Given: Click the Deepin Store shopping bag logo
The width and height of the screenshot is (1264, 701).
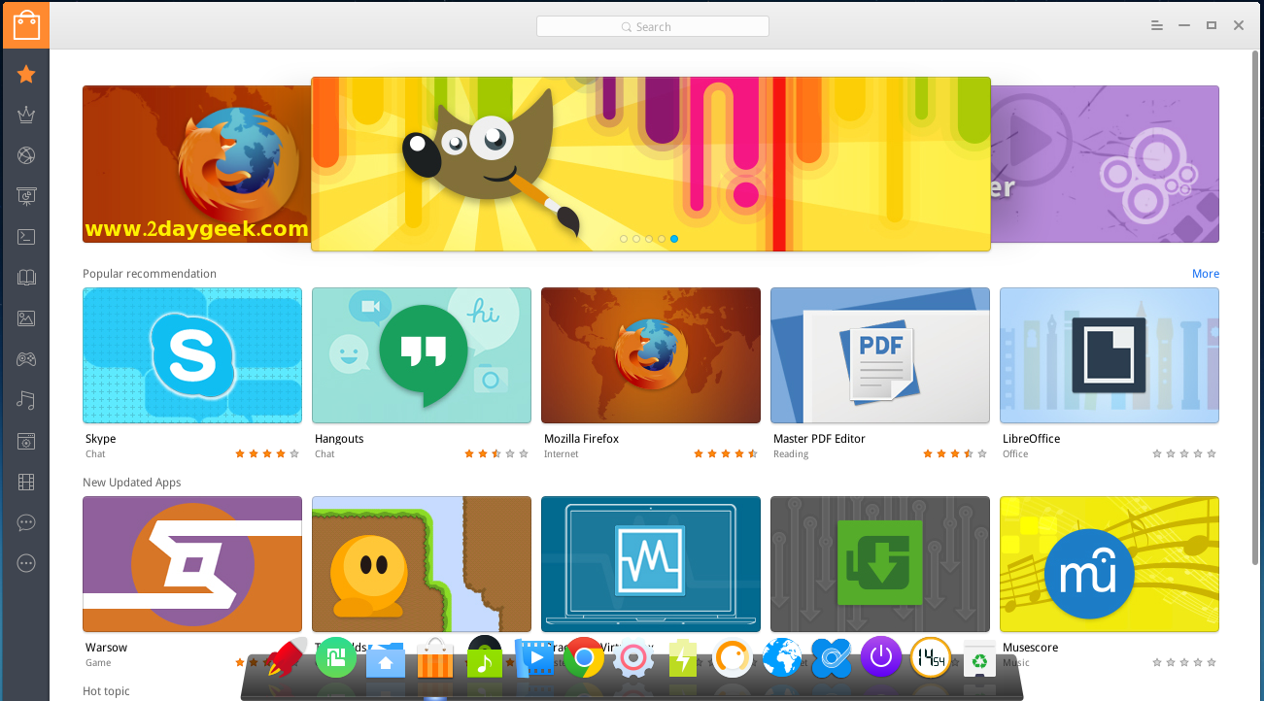Looking at the screenshot, I should pyautogui.click(x=26, y=25).
